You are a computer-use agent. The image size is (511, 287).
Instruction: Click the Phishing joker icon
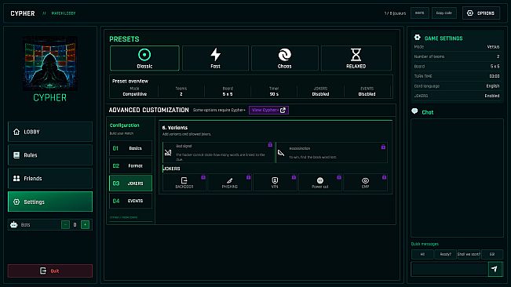pyautogui.click(x=230, y=180)
